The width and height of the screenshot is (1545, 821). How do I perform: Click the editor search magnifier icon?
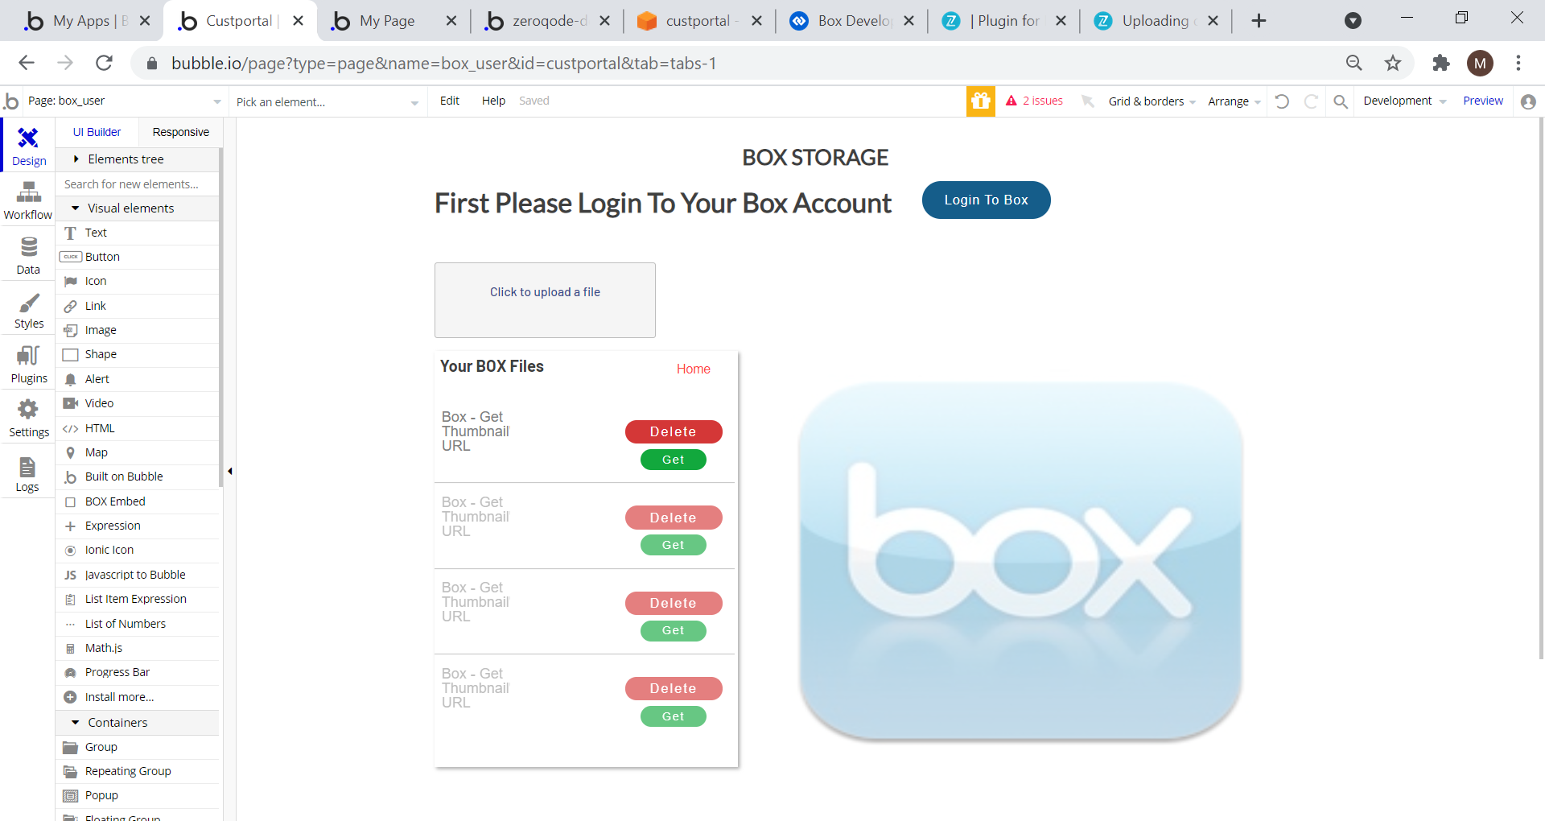pyautogui.click(x=1341, y=101)
